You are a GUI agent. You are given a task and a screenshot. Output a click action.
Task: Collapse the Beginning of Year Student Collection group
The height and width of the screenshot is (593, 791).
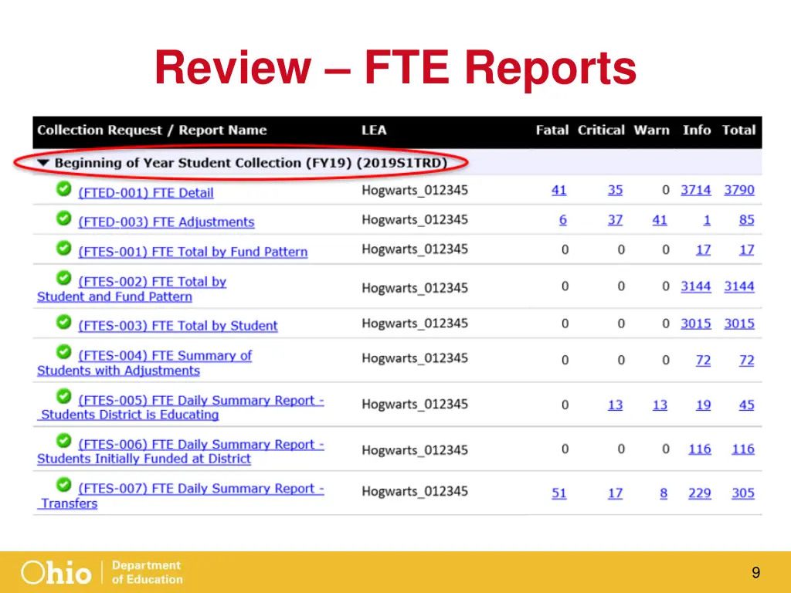click(x=43, y=163)
